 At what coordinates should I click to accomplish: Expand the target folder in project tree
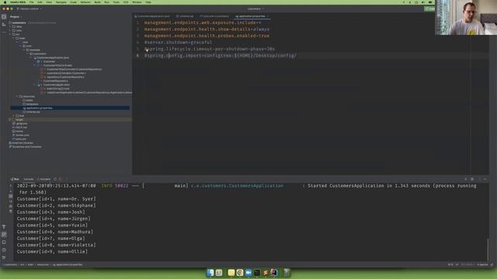point(10,119)
